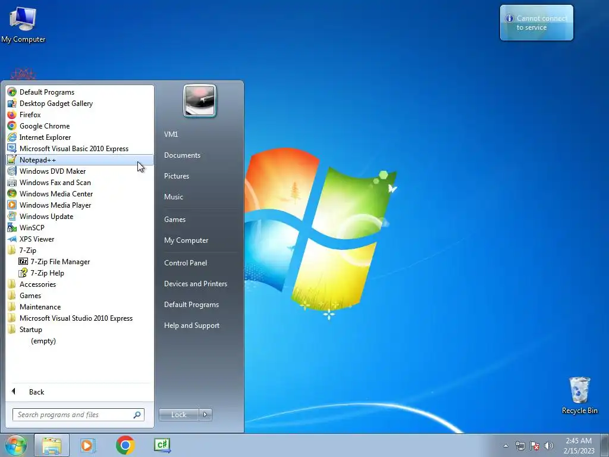Click the volume speaker icon
This screenshot has width=609, height=457.
pyautogui.click(x=549, y=446)
